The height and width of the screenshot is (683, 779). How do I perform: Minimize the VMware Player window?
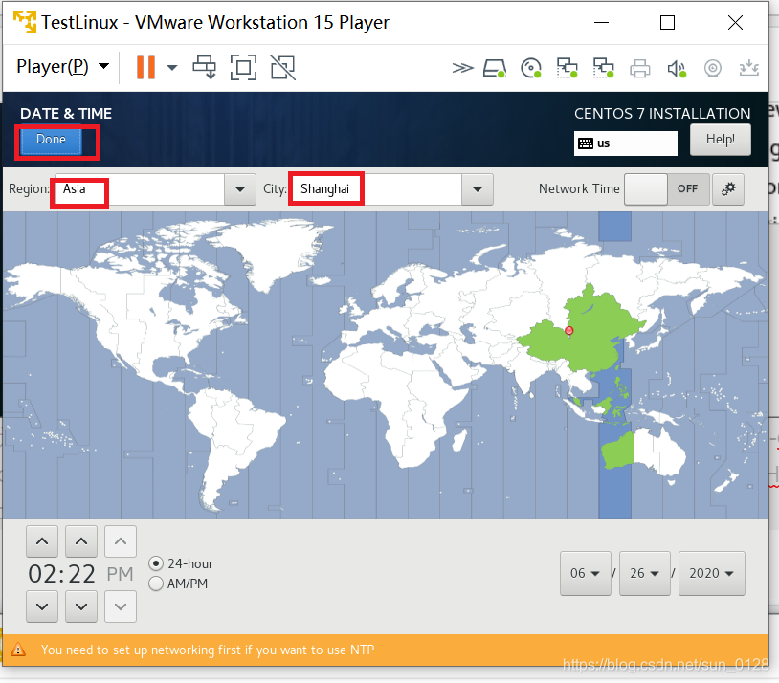(x=601, y=22)
